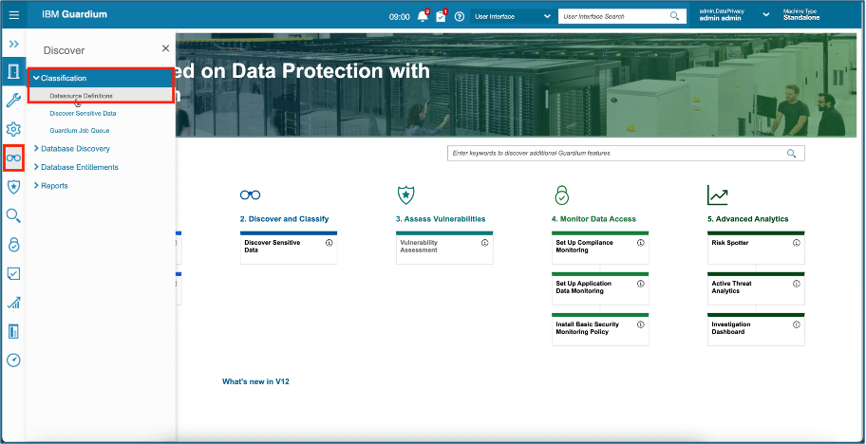This screenshot has height=444, width=866.
Task: Click the Vulnerability Assessment card
Action: click(444, 249)
